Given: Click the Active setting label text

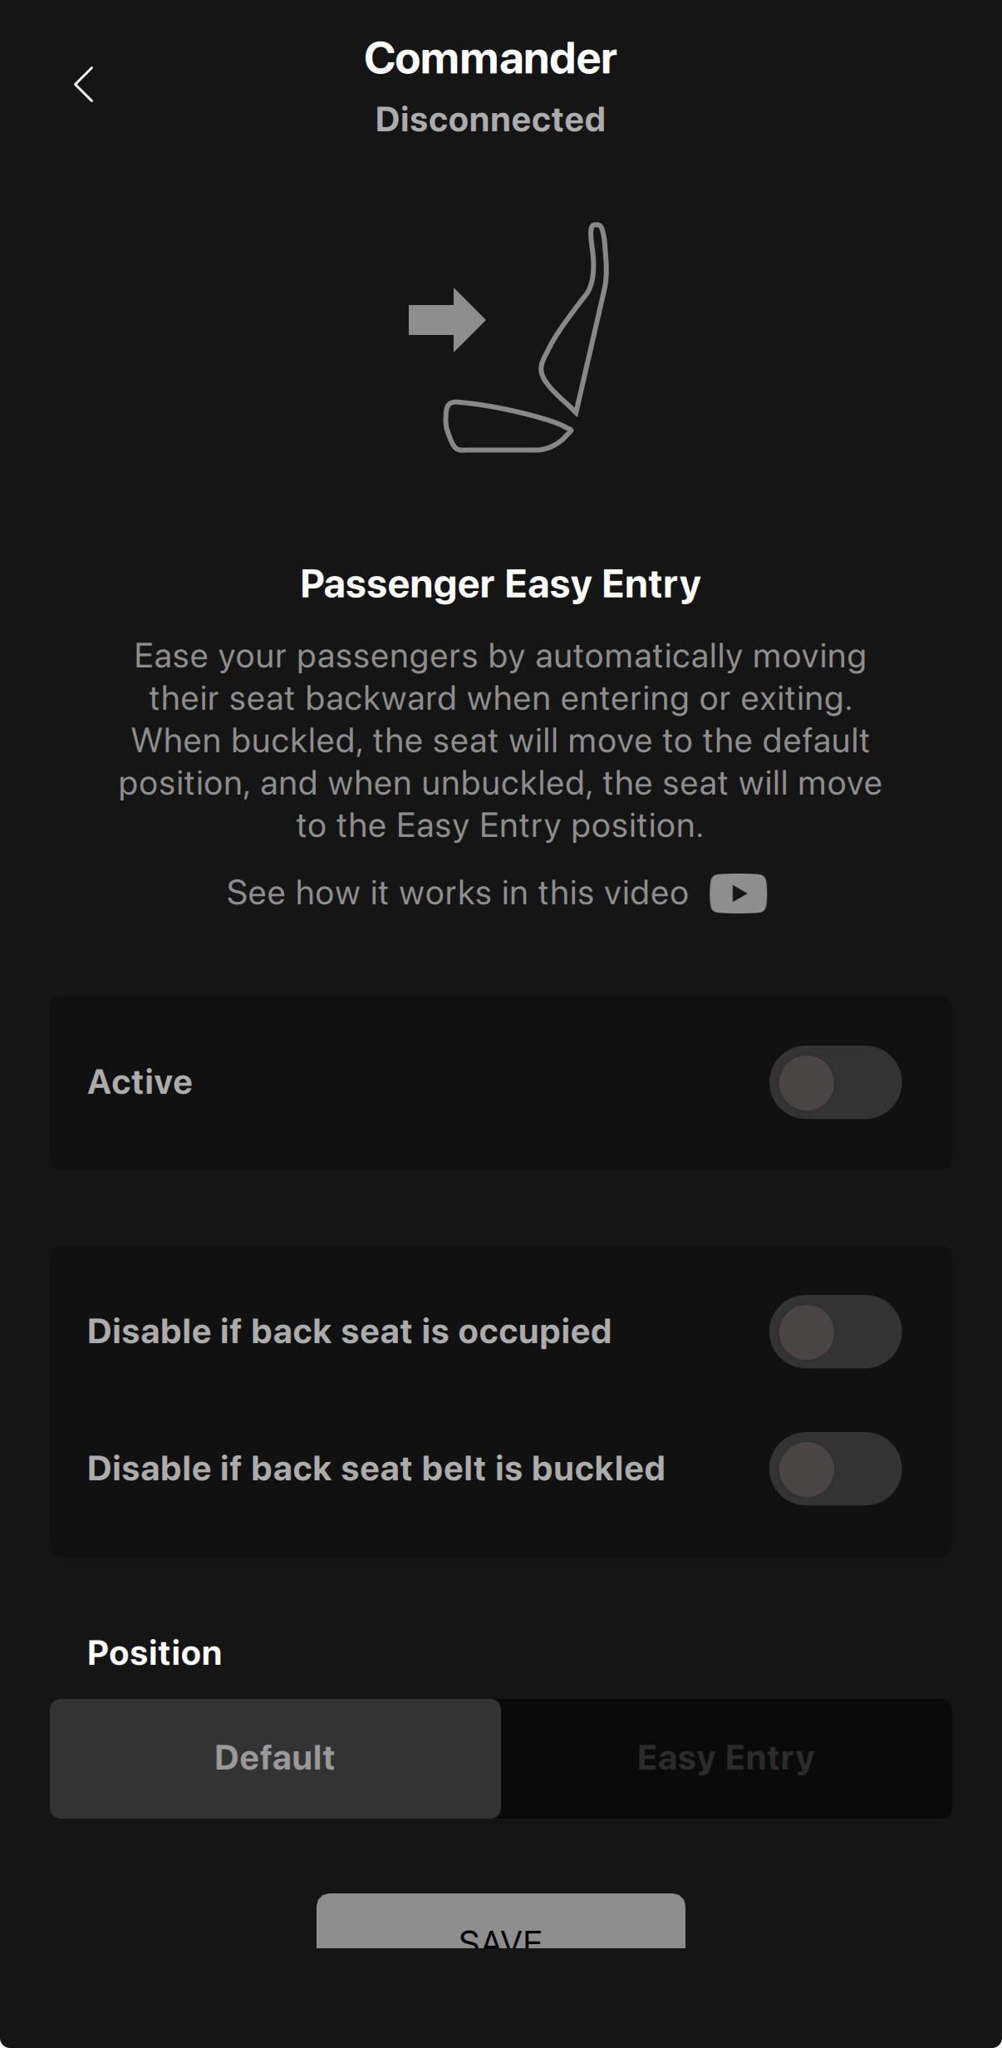Looking at the screenshot, I should pos(140,1082).
